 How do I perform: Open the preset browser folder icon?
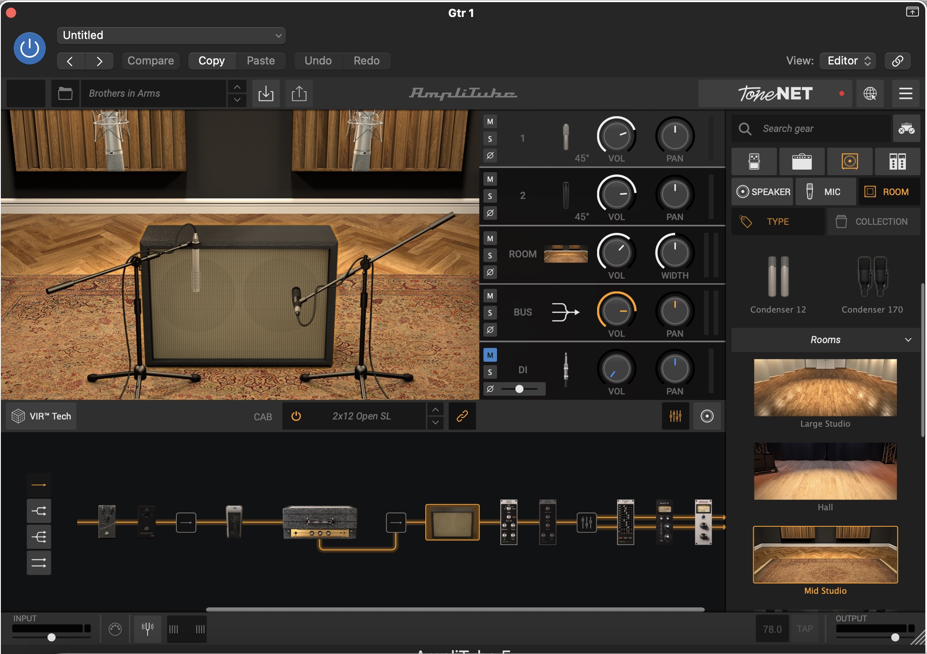pos(65,93)
